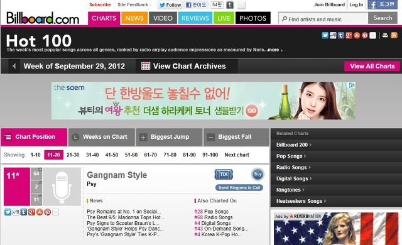Click the Google Plus icon under the Gangnam Style entry
Screen dimensions: 402x245
tap(31, 212)
